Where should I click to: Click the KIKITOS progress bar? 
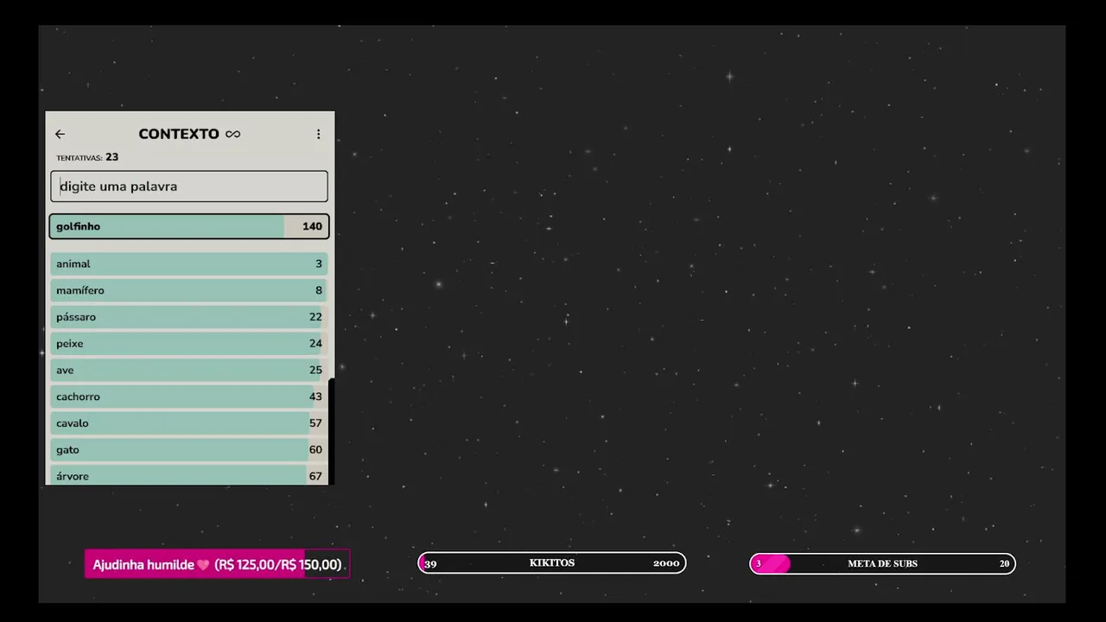click(x=552, y=563)
